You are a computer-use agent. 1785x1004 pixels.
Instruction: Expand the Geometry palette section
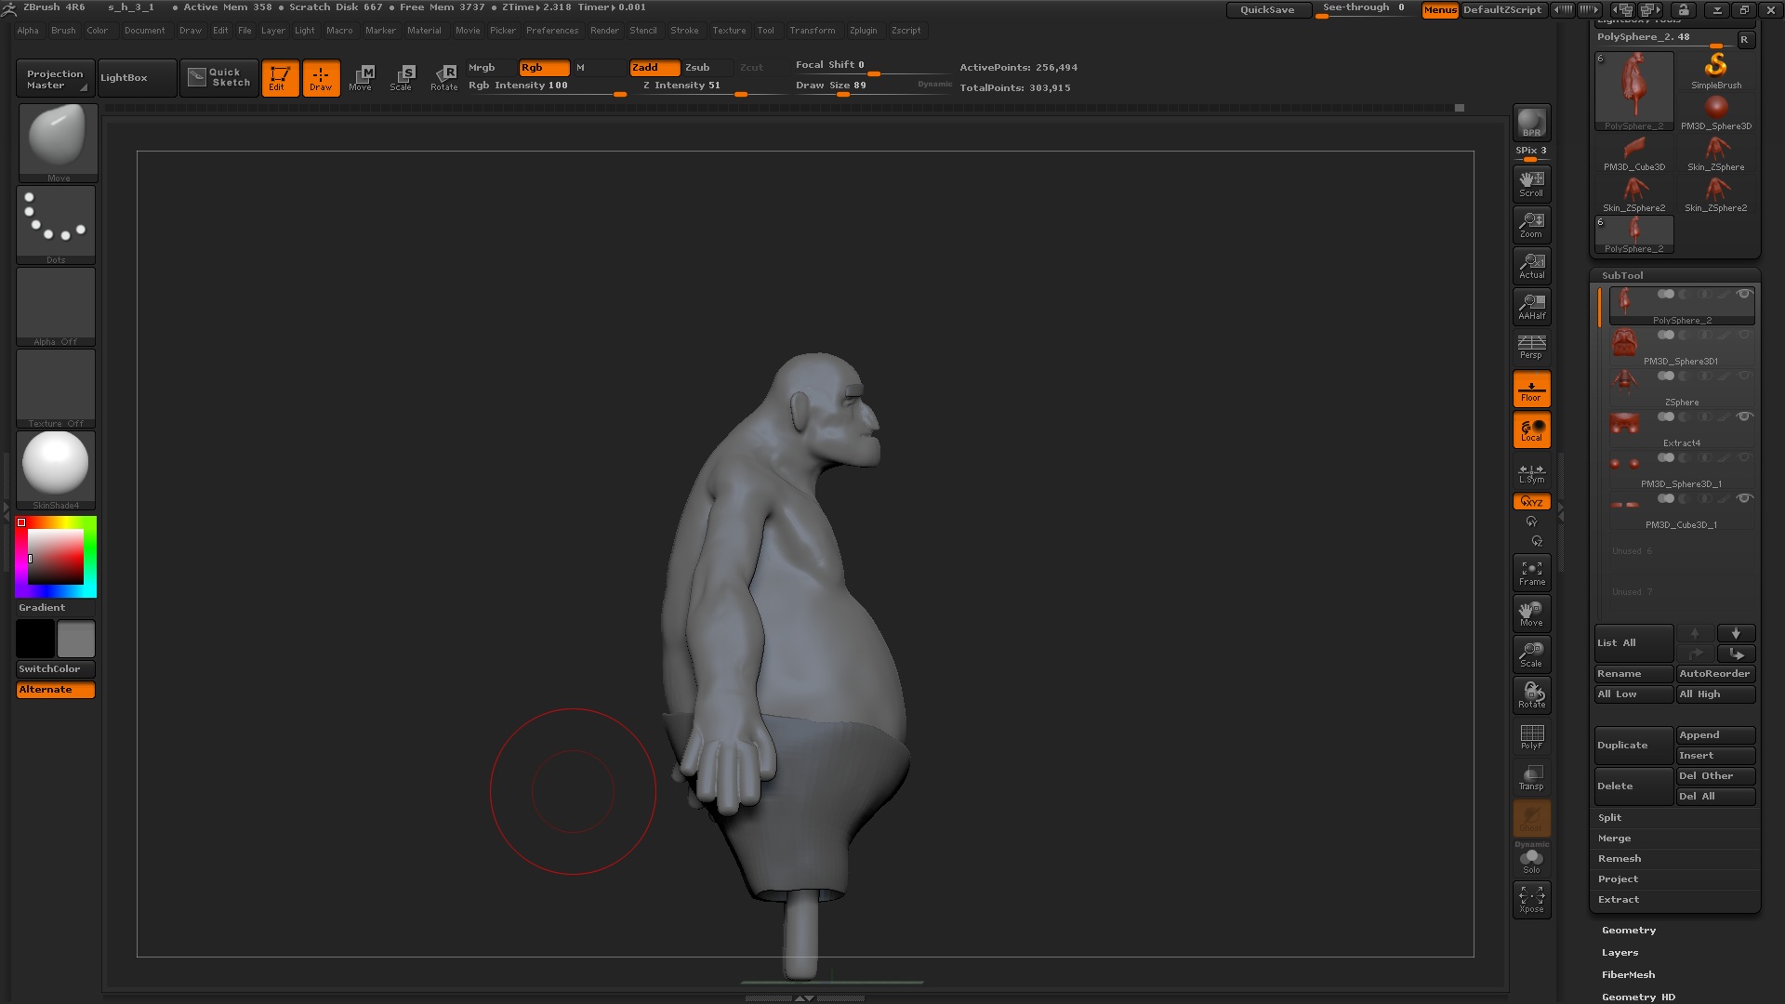(1628, 930)
